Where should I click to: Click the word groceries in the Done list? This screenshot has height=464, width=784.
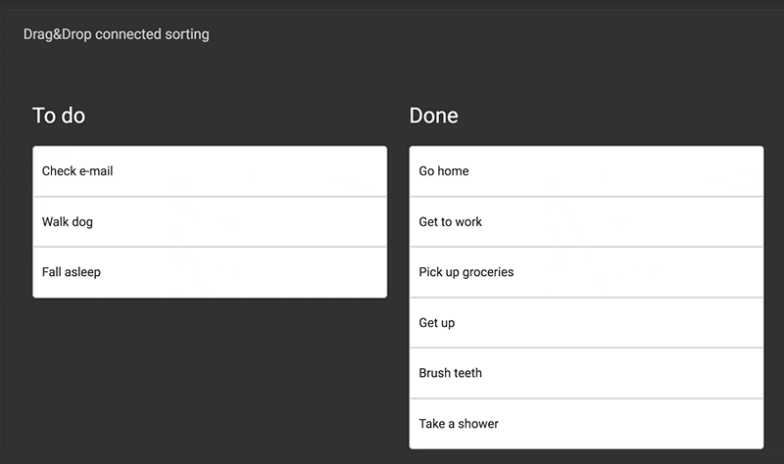[488, 273]
